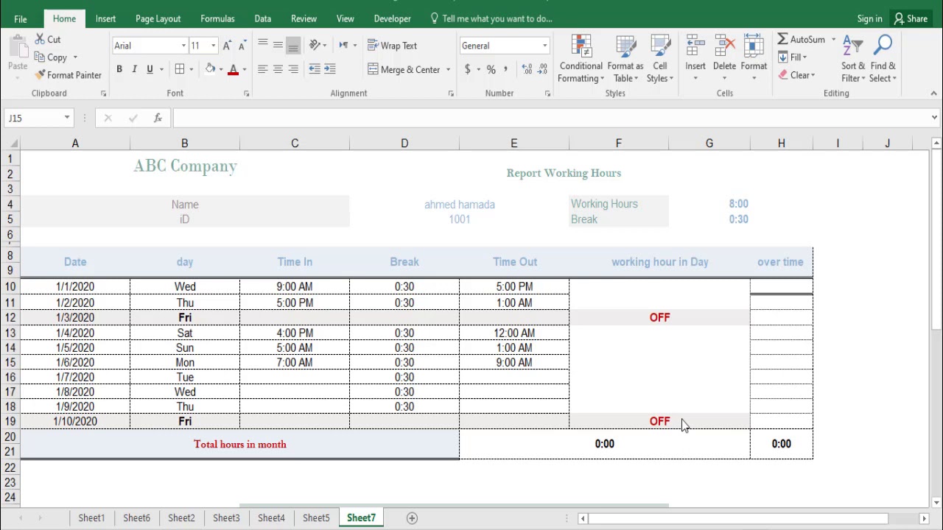Screen dimensions: 943x530
Task: Toggle Bold formatting
Action: tap(119, 69)
